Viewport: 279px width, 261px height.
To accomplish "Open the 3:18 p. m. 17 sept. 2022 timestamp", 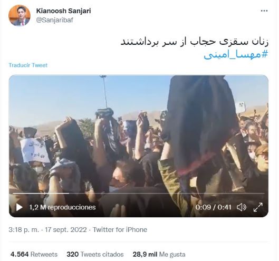I will click(x=47, y=230).
